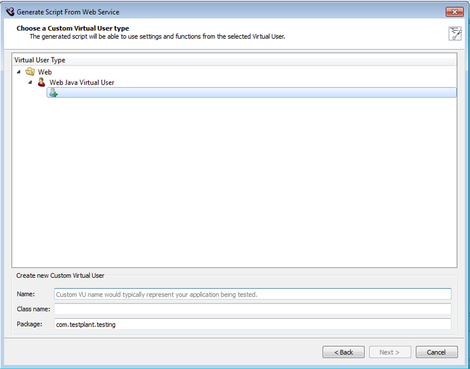This screenshot has height=369, width=470.
Task: Click the Class name label
Action: pos(33,309)
